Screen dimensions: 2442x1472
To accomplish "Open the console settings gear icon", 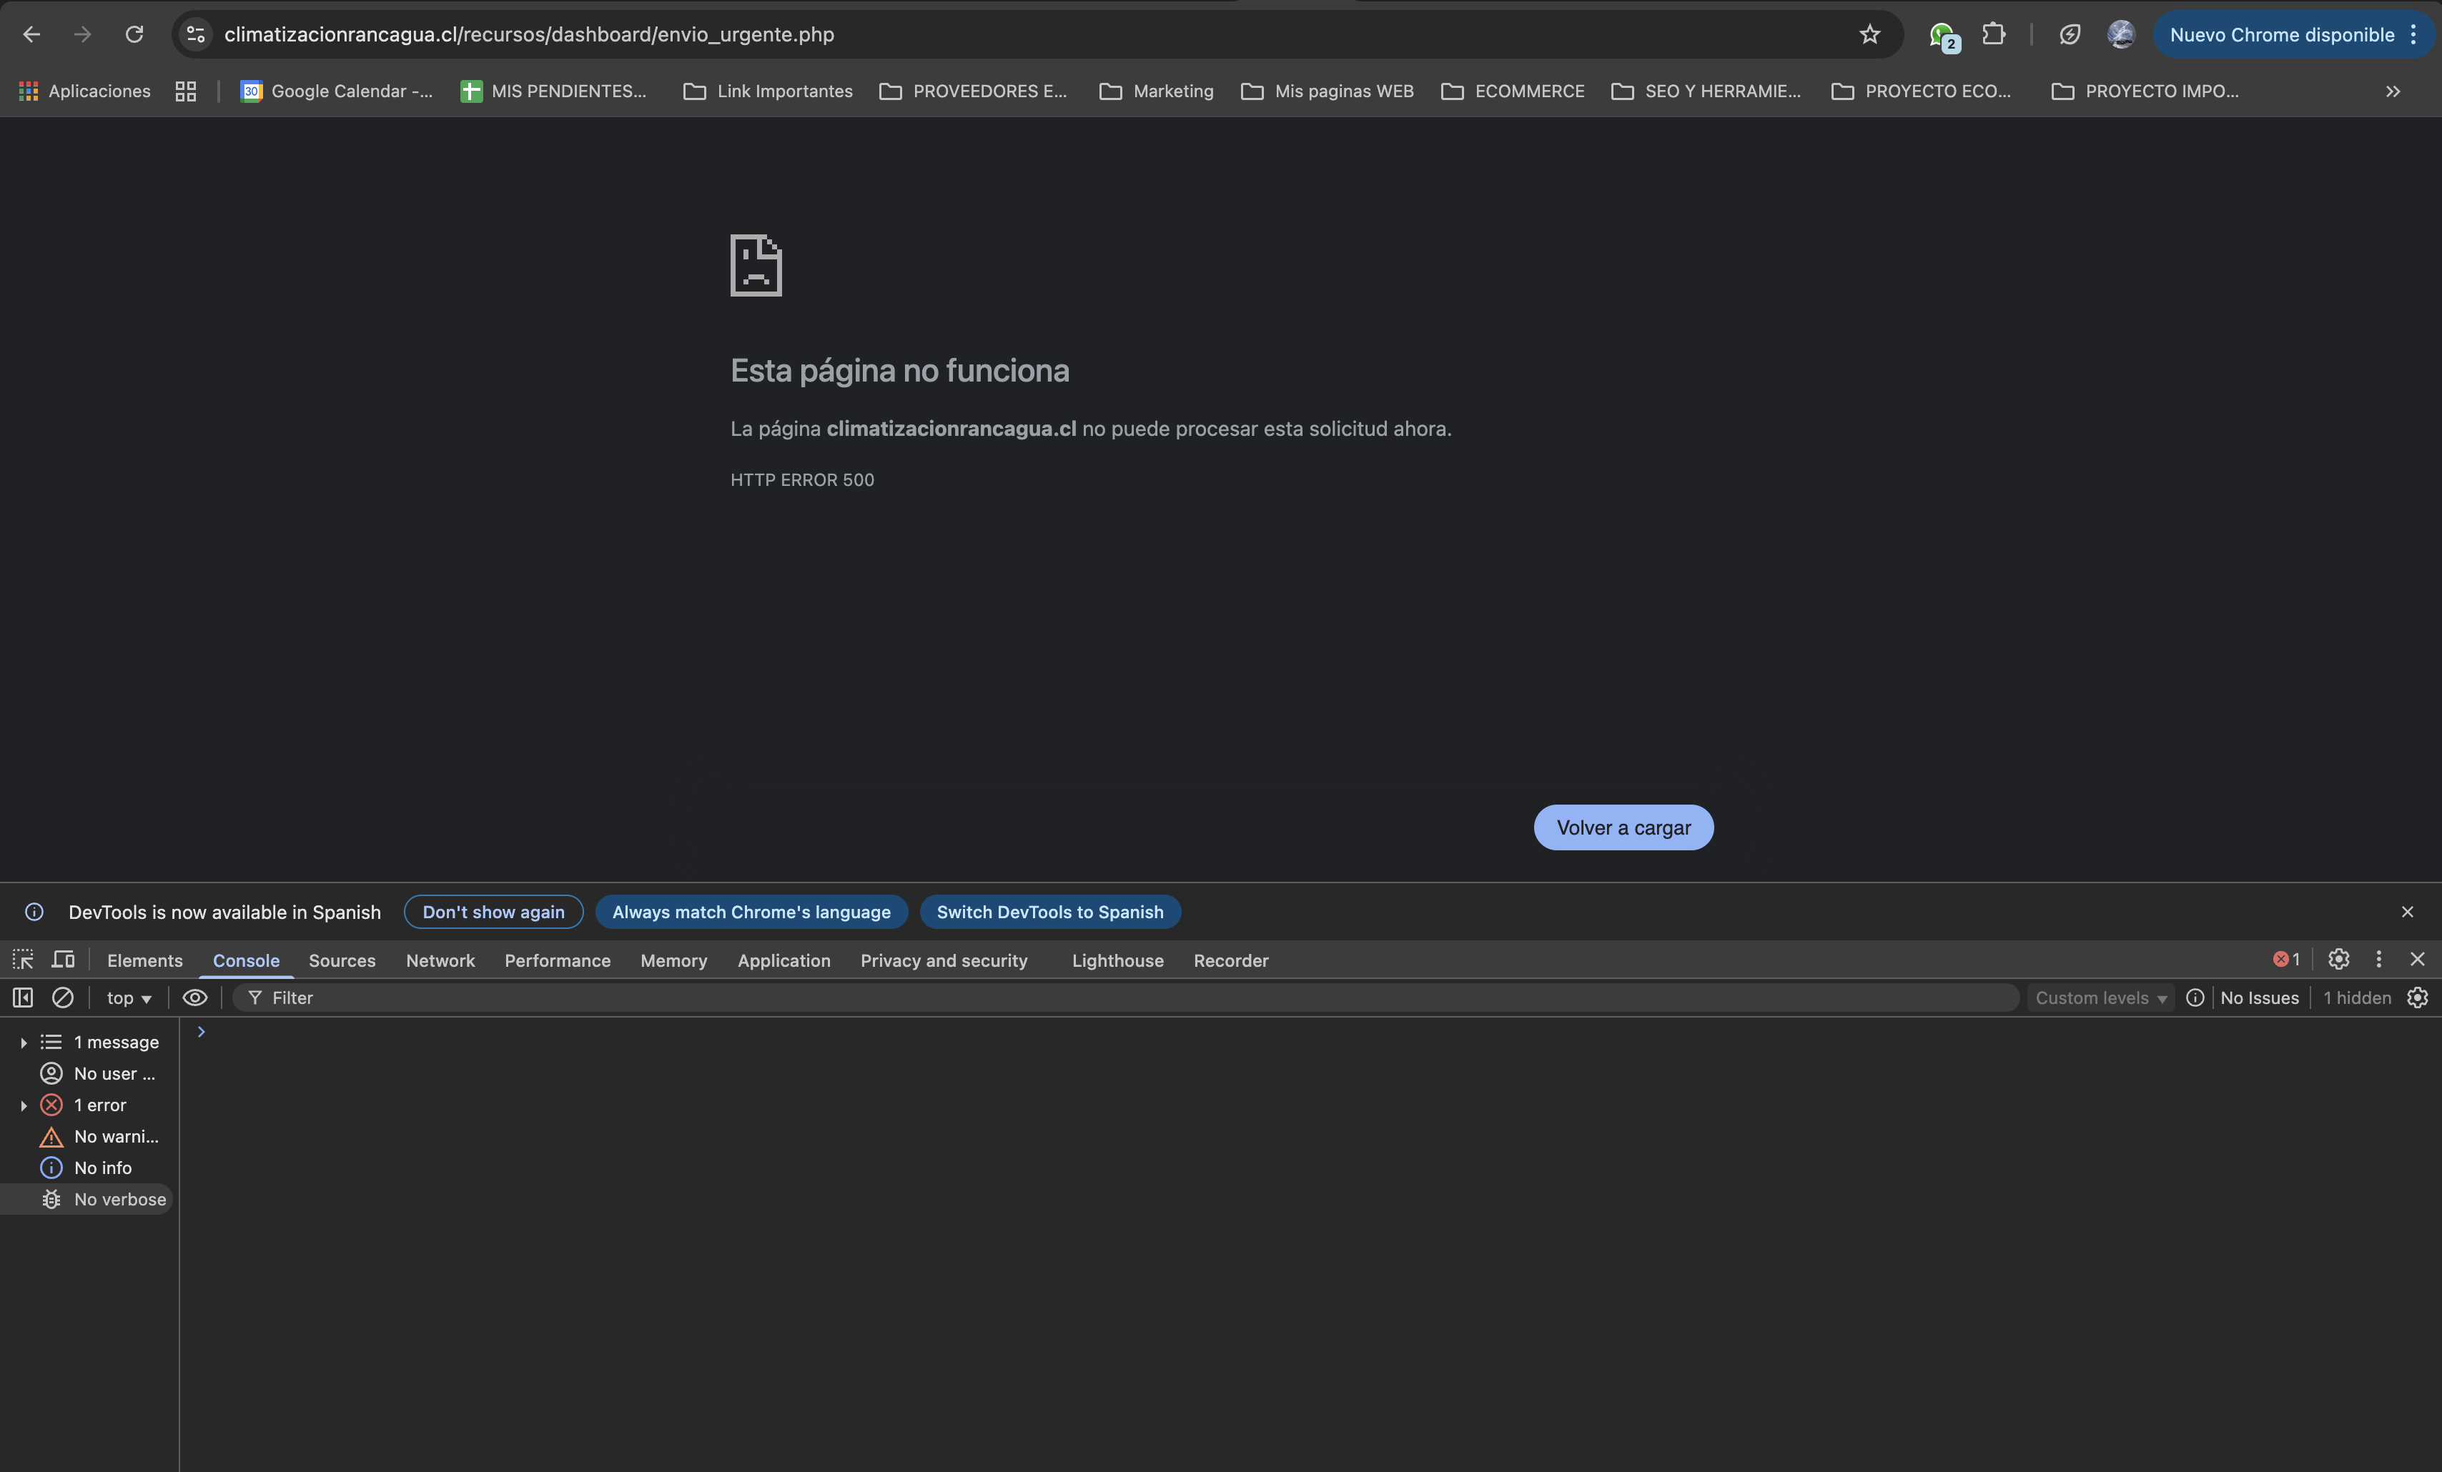I will click(x=2417, y=998).
